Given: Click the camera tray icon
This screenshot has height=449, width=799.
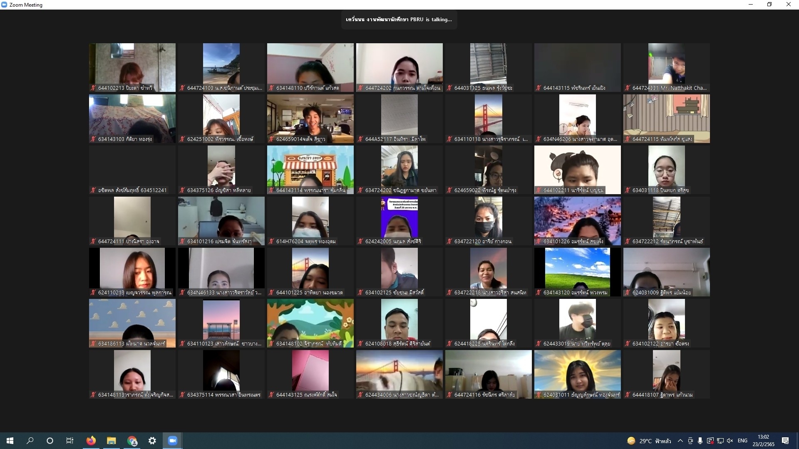Looking at the screenshot, I should [x=690, y=441].
